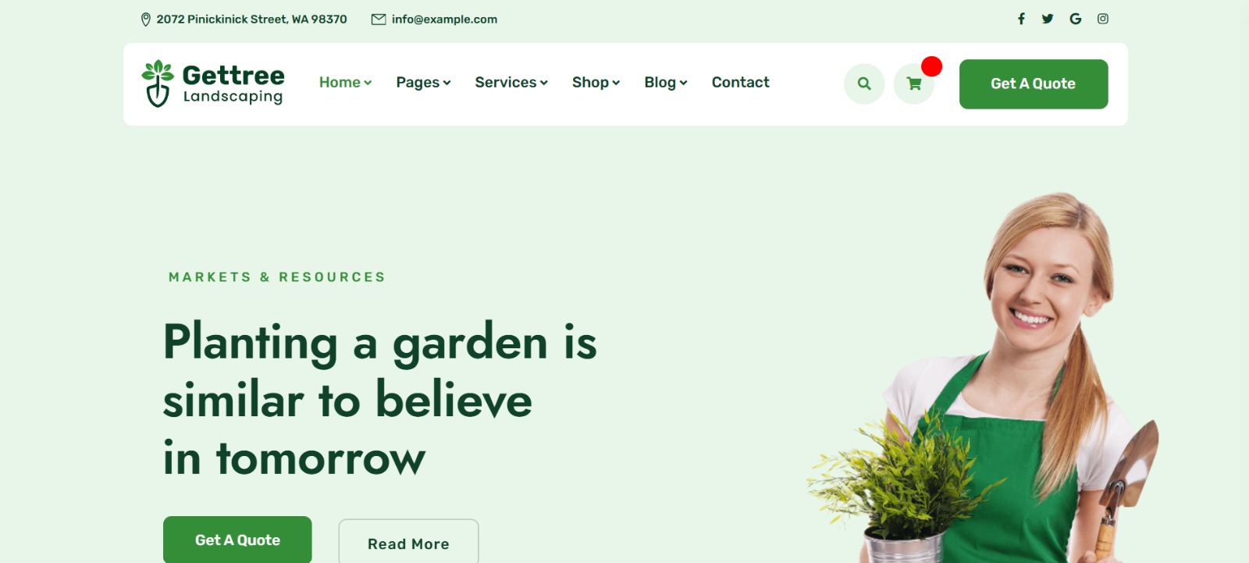1249x563 pixels.
Task: Click the location pin icon
Action: 145,20
